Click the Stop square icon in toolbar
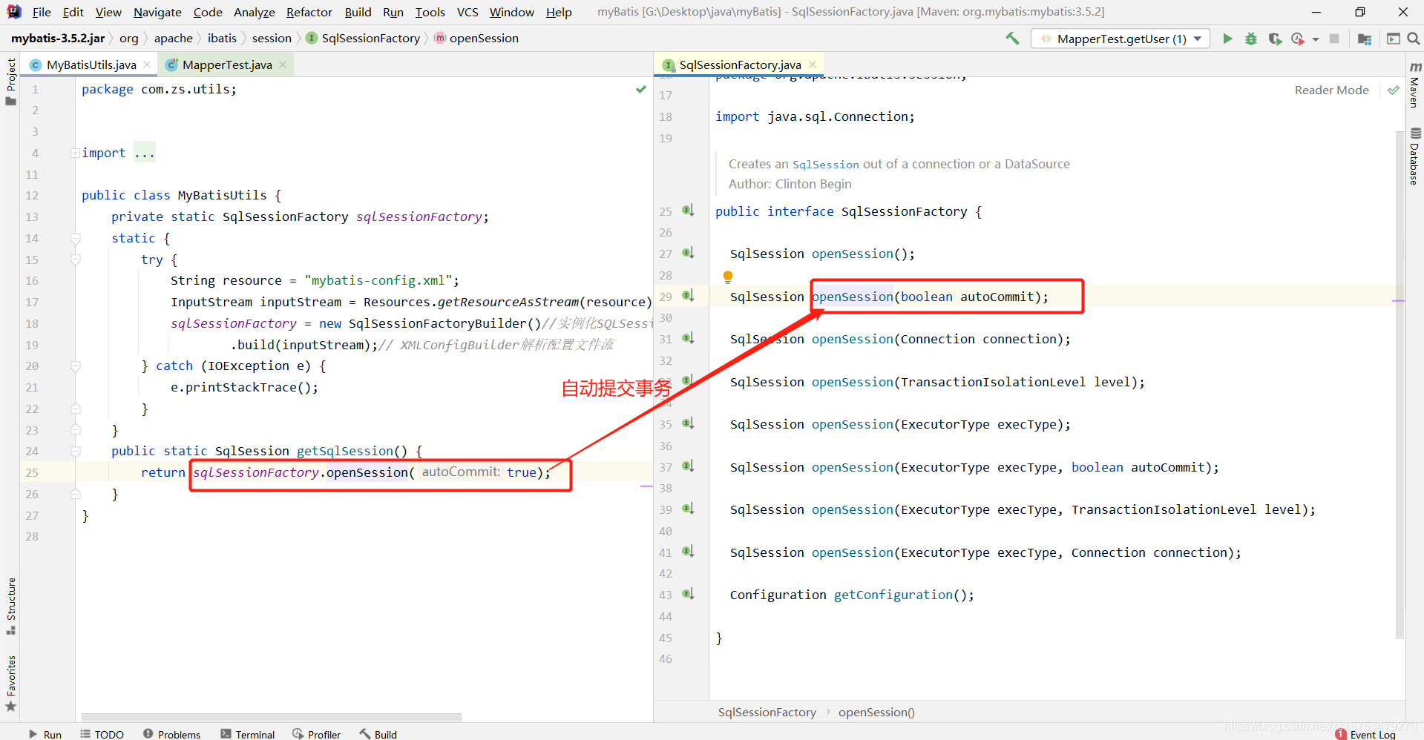Viewport: 1424px width, 740px height. click(1334, 39)
